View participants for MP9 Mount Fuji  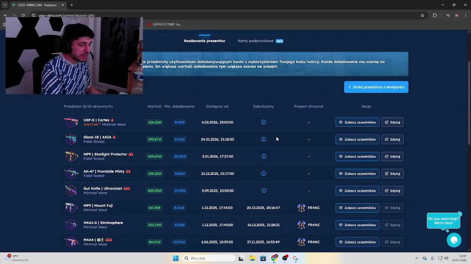pos(357,208)
